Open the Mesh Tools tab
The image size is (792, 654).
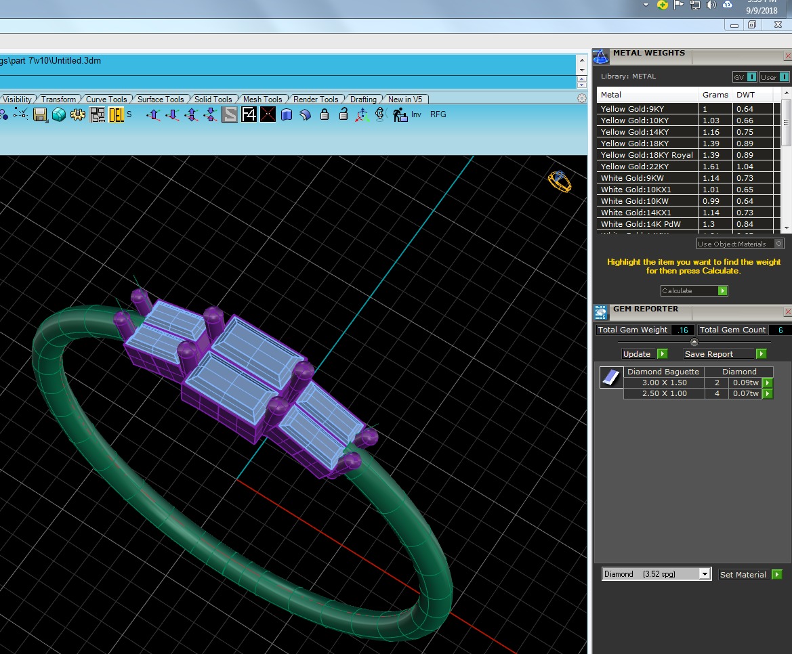tap(262, 100)
